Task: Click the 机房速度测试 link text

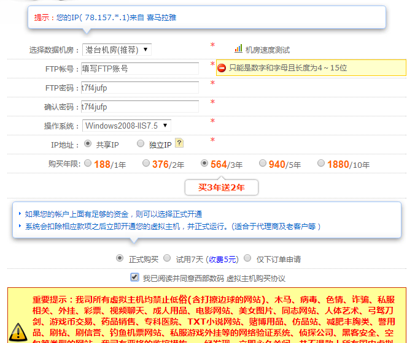Action: [268, 50]
